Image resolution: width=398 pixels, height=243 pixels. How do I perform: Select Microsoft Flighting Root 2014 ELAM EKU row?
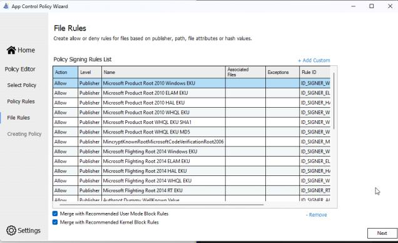[x=191, y=161]
